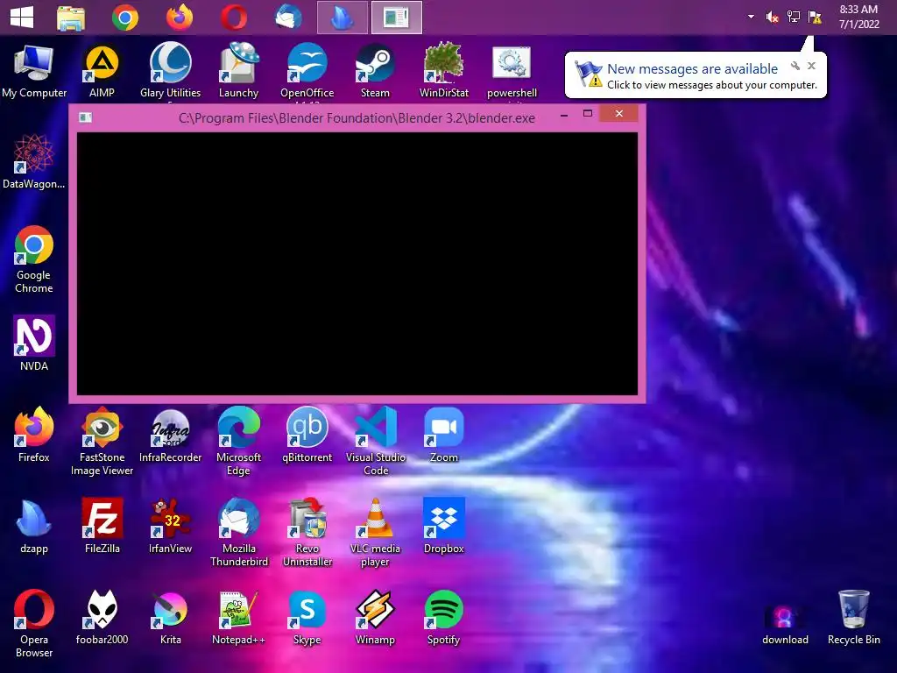Select the Skype desktop shortcut
Image resolution: width=897 pixels, height=673 pixels.
(x=307, y=617)
